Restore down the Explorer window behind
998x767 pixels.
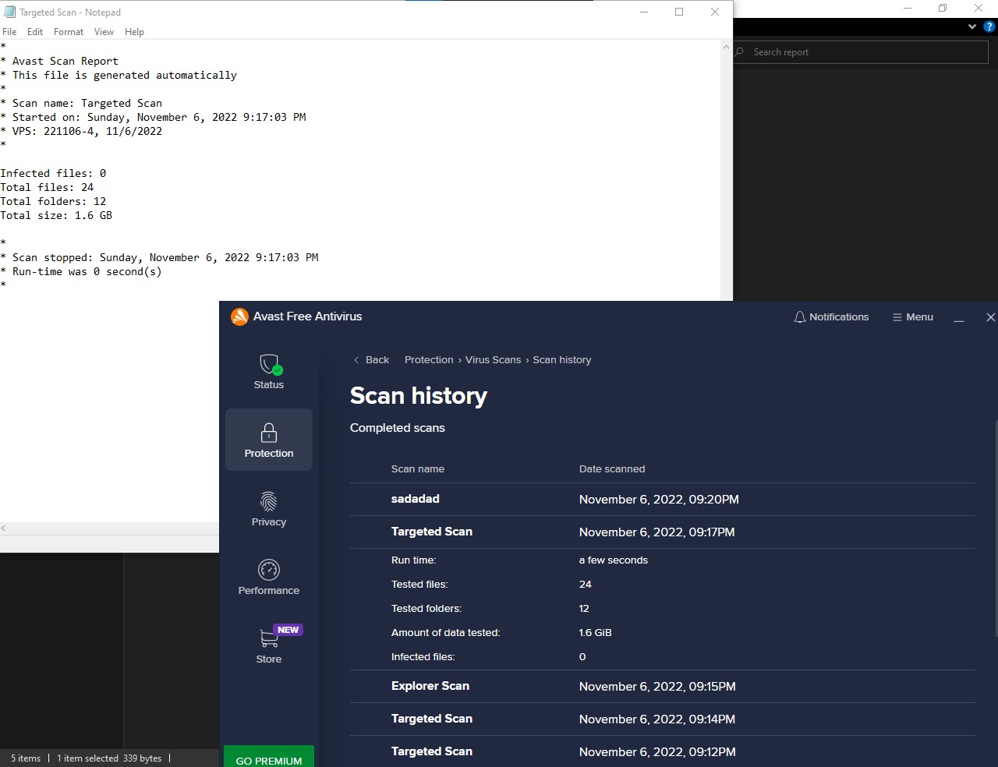click(943, 8)
